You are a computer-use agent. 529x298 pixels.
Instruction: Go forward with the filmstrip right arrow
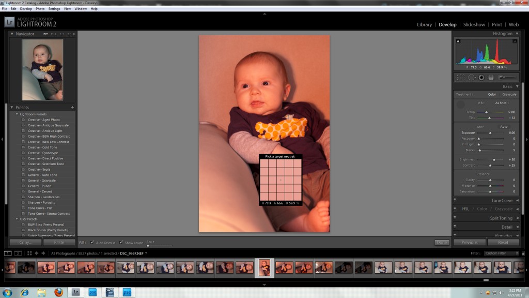pos(43,253)
